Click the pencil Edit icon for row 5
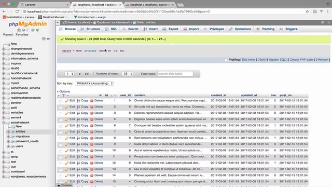The image size is (332, 187). click(x=67, y=119)
